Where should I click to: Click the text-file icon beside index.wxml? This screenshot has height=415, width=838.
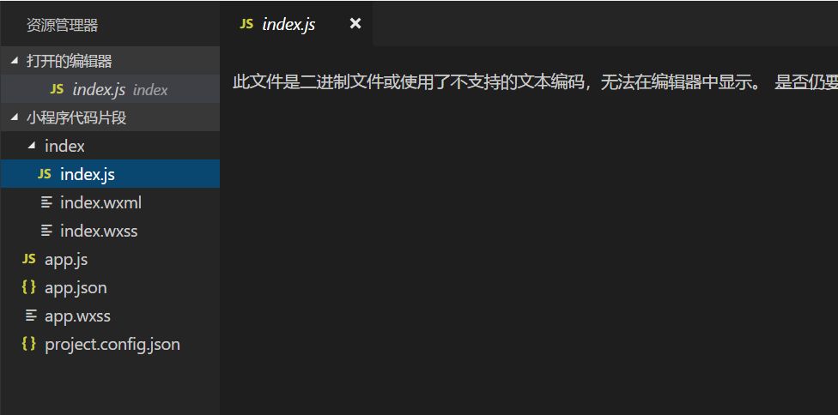47,202
